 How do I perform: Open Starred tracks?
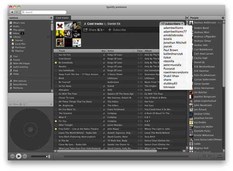click(17, 40)
